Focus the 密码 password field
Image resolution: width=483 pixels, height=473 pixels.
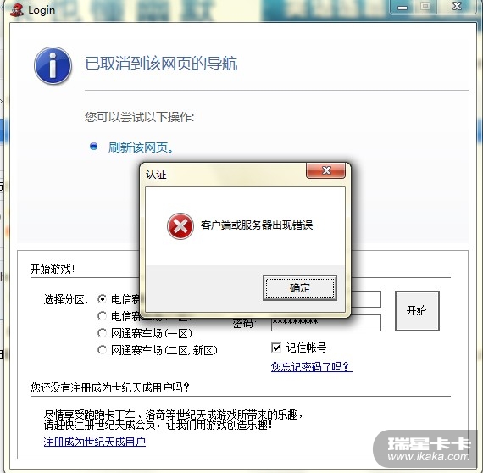point(326,323)
